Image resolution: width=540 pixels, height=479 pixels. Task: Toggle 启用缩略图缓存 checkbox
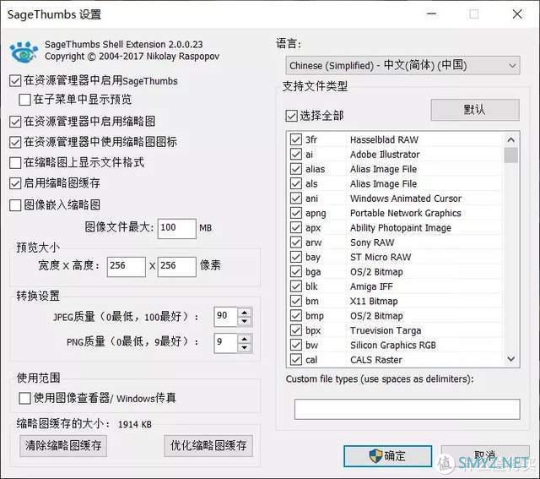(15, 183)
